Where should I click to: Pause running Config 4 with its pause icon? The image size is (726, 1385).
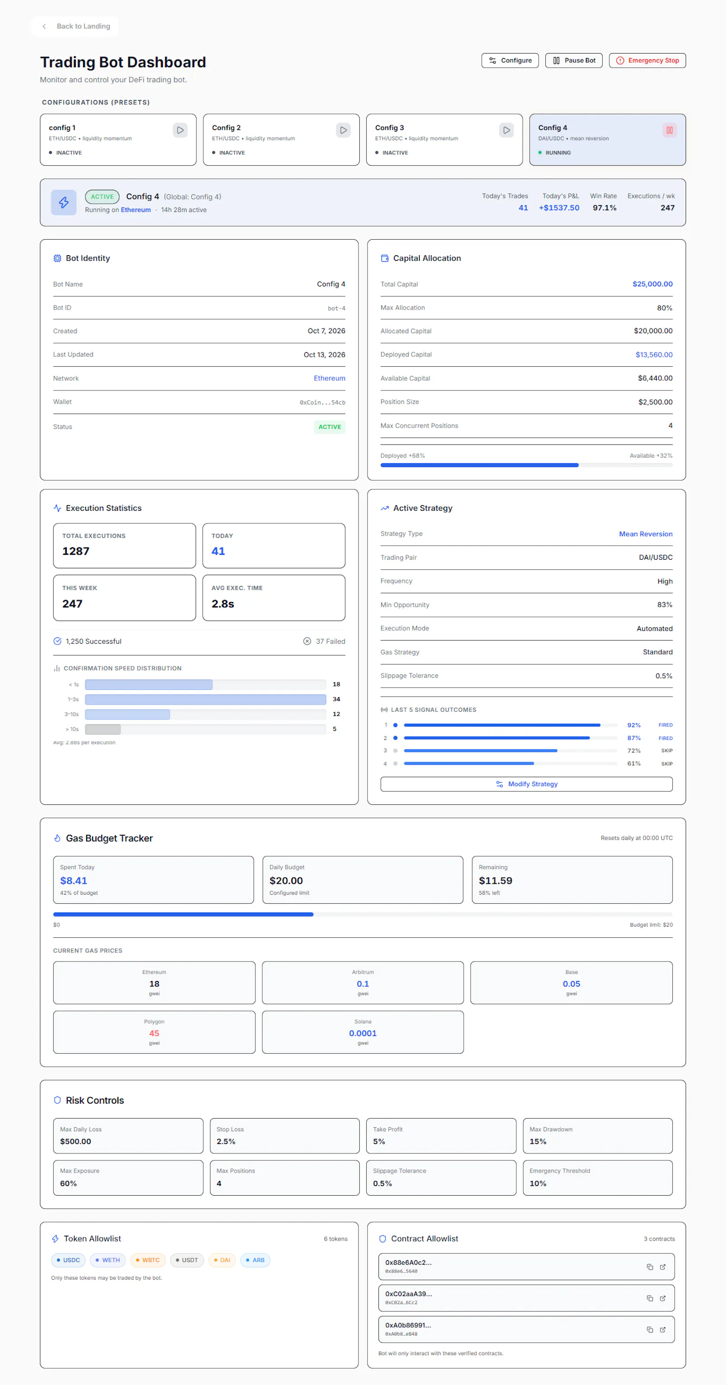pyautogui.click(x=669, y=130)
